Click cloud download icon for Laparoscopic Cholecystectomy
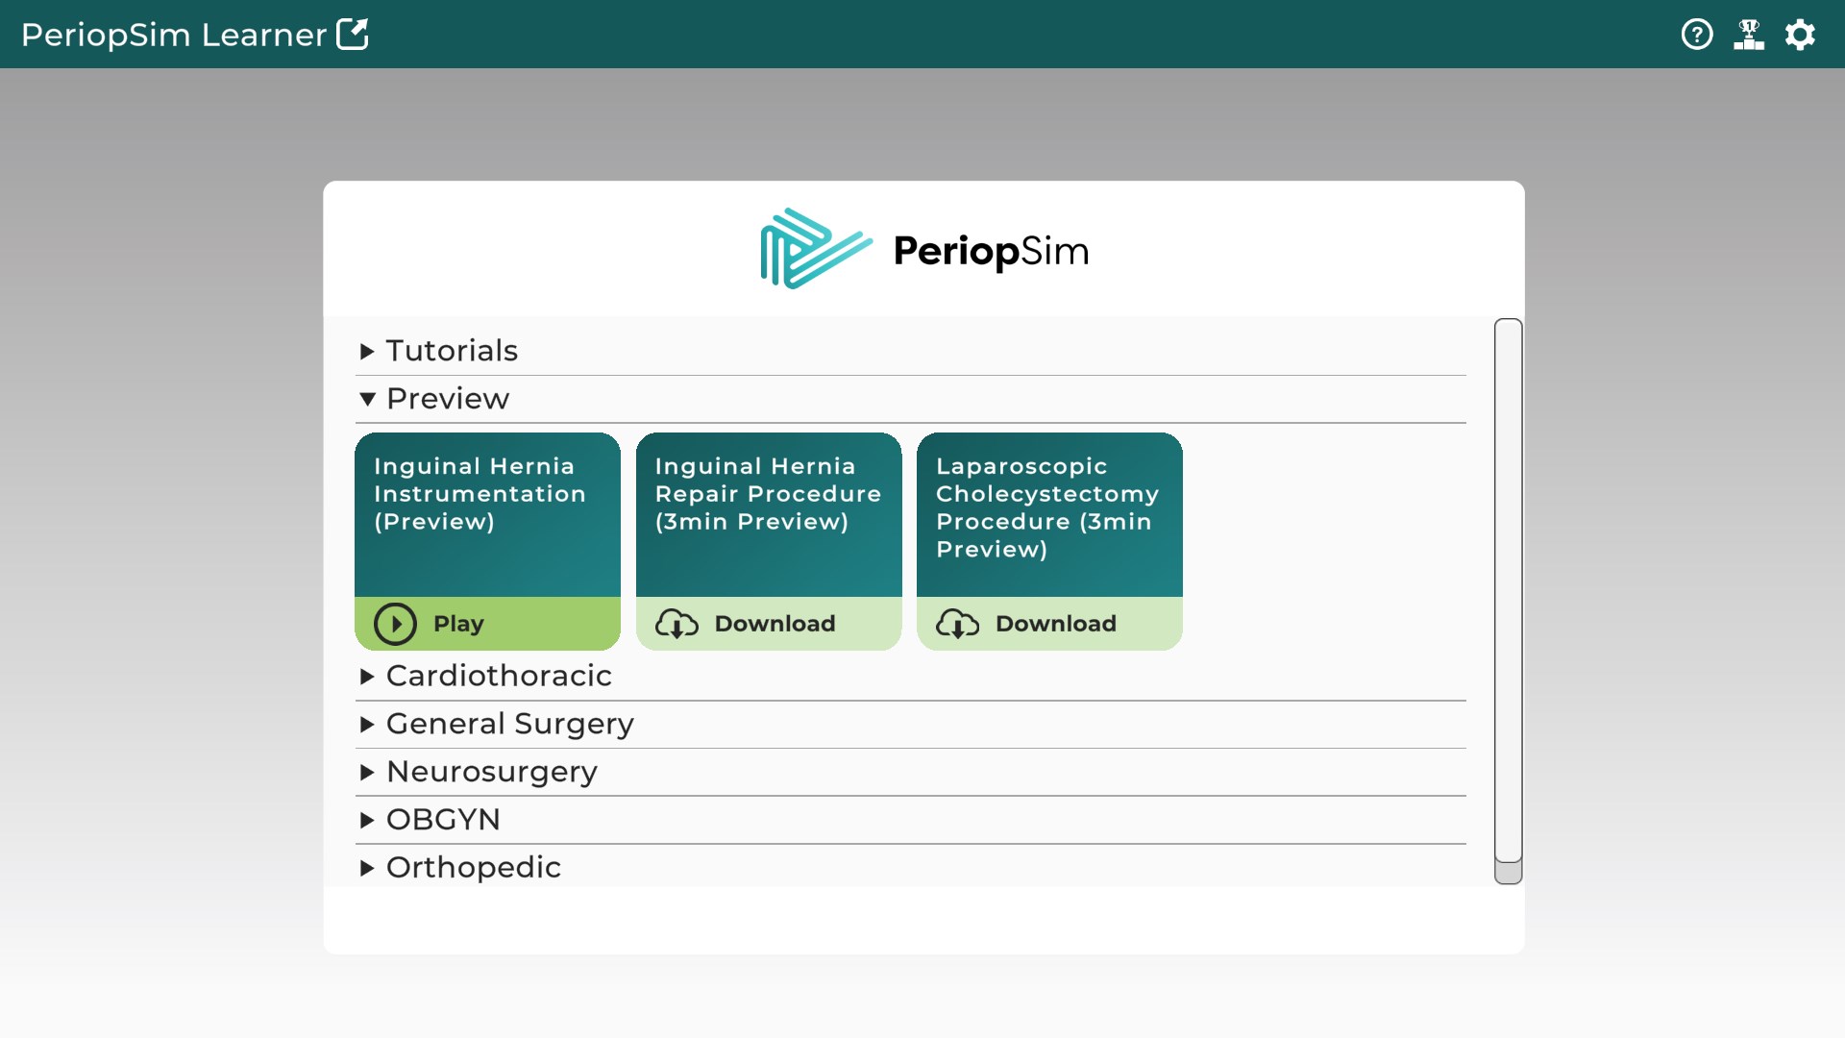The width and height of the screenshot is (1845, 1038). point(957,624)
